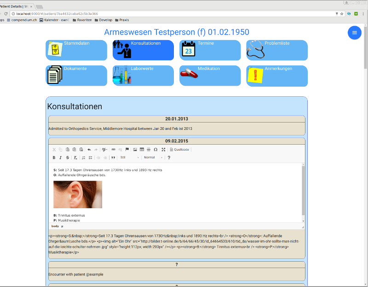Open the Konsultationen tile

click(143, 50)
